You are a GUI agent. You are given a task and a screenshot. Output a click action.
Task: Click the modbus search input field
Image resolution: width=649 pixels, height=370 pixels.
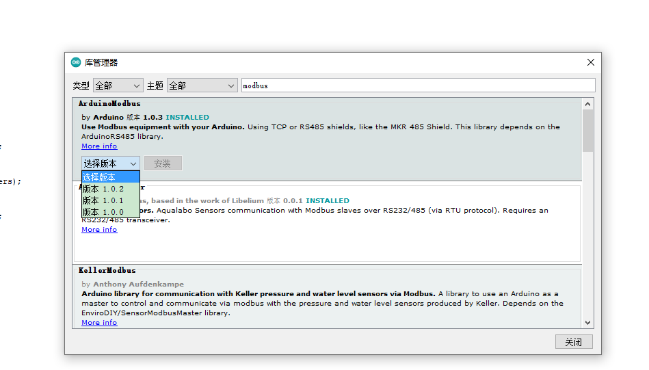(x=418, y=85)
